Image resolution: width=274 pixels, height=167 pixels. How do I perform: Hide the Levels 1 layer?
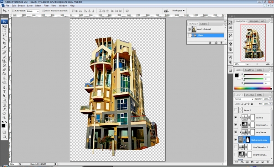point(236,118)
